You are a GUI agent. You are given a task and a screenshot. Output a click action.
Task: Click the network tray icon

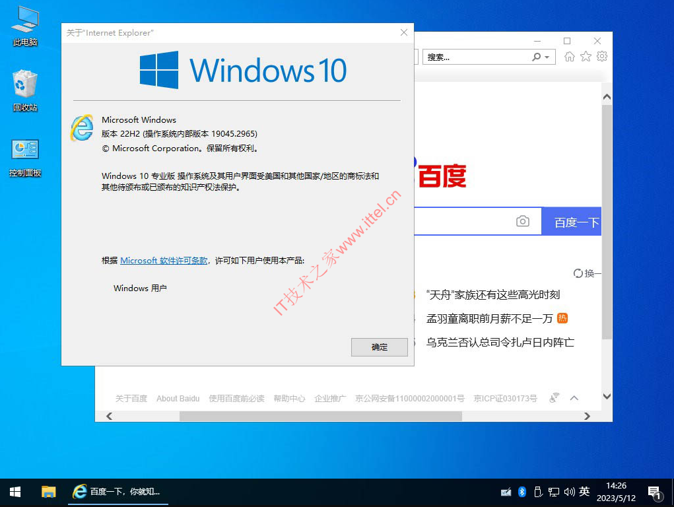coord(554,492)
